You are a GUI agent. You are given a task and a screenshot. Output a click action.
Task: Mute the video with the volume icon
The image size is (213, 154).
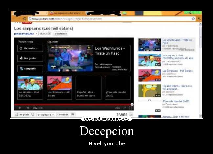(x=28, y=108)
